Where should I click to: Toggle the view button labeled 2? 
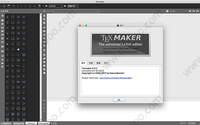coord(194,11)
